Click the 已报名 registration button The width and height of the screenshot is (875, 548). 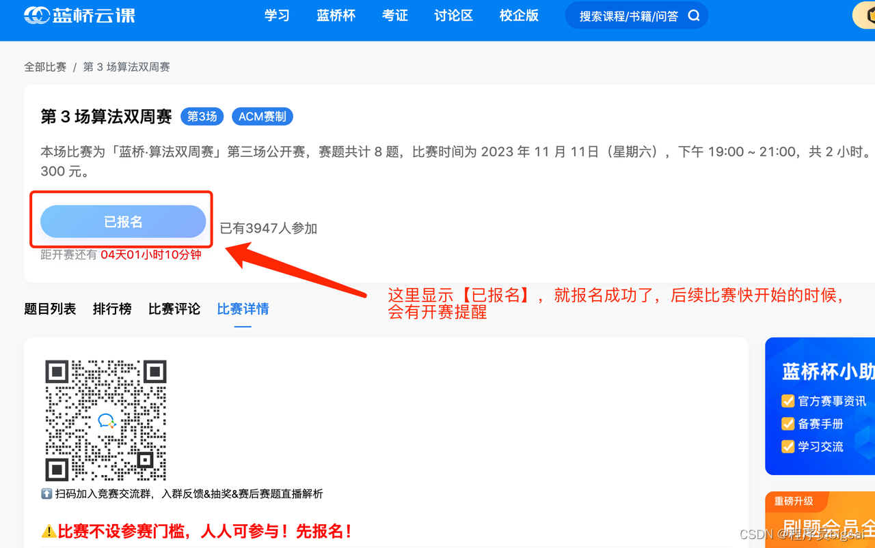[x=123, y=221]
